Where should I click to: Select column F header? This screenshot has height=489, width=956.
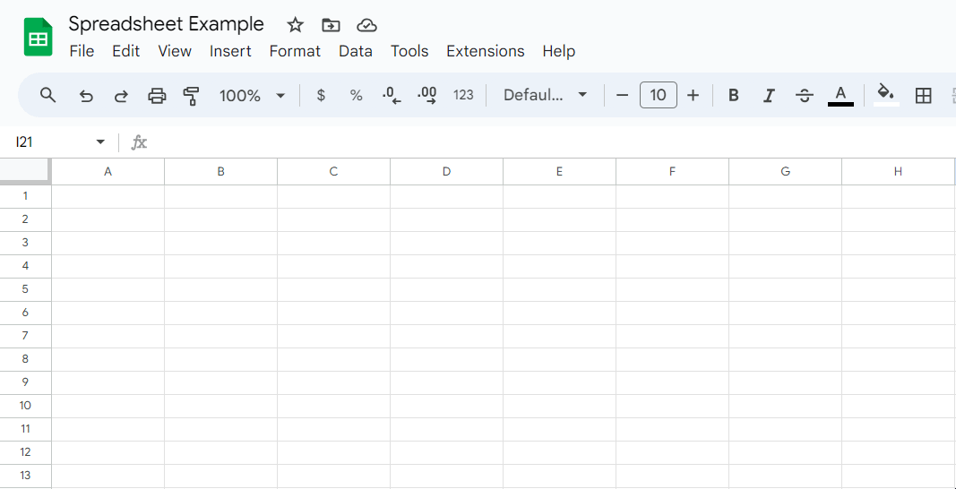pos(672,172)
